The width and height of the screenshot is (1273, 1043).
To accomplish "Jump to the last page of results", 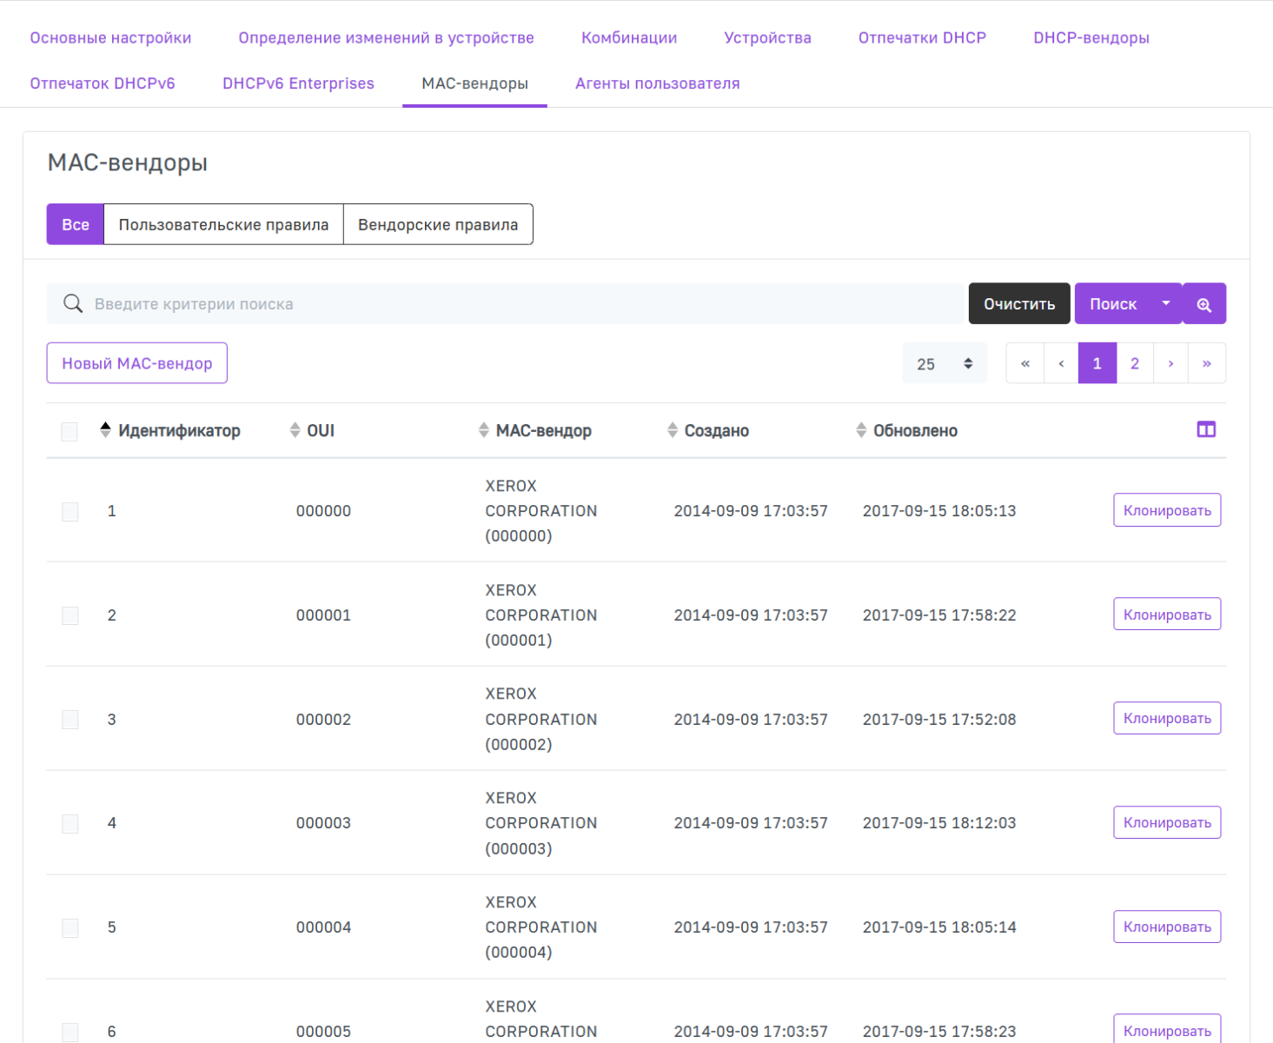I will coord(1207,363).
